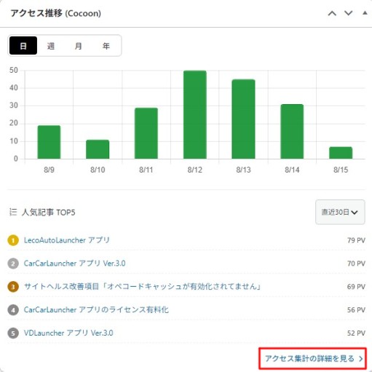Move the widget down with the down chevron
Viewport: 372px width, 372px height.
coord(349,13)
